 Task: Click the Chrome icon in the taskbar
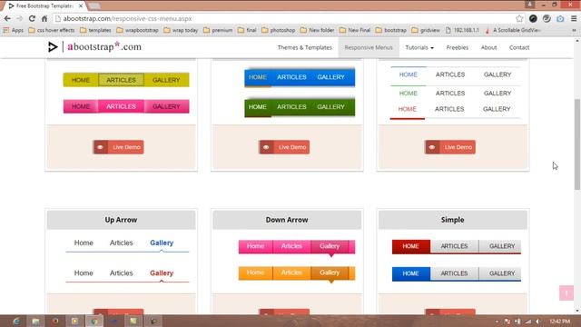[94, 321]
